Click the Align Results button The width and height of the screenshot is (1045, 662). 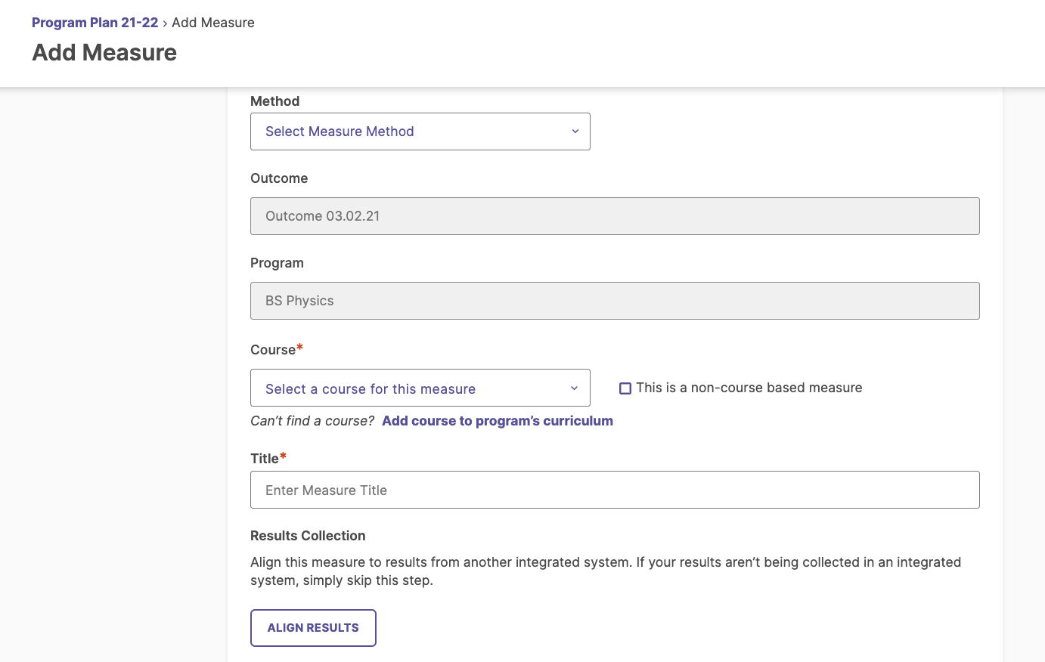click(313, 628)
